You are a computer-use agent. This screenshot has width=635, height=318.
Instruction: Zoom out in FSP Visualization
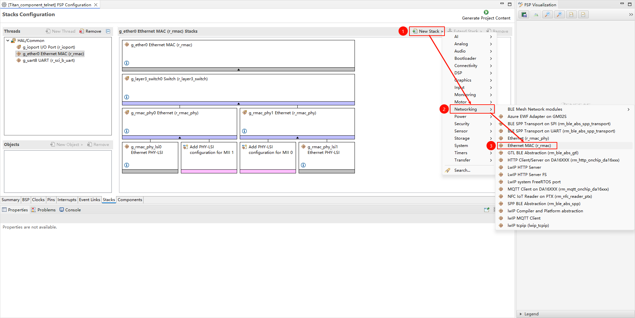548,15
